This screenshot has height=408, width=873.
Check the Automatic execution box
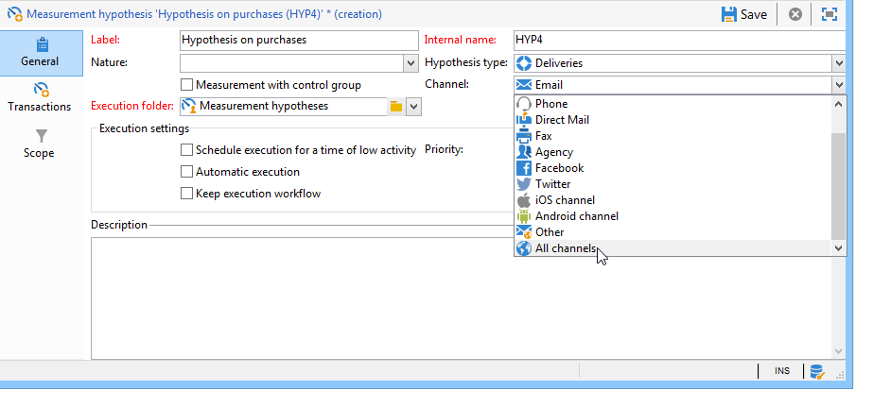tap(186, 172)
